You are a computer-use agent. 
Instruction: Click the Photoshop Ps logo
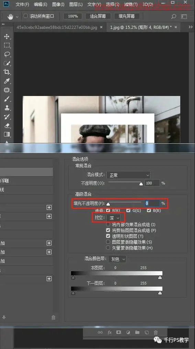point(6,4)
